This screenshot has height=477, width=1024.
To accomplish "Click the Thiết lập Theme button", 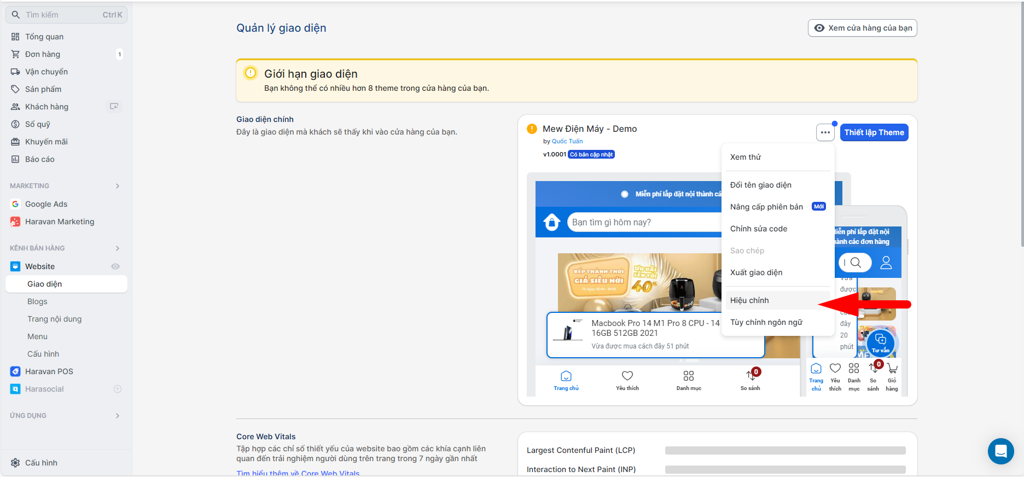I will tap(874, 132).
